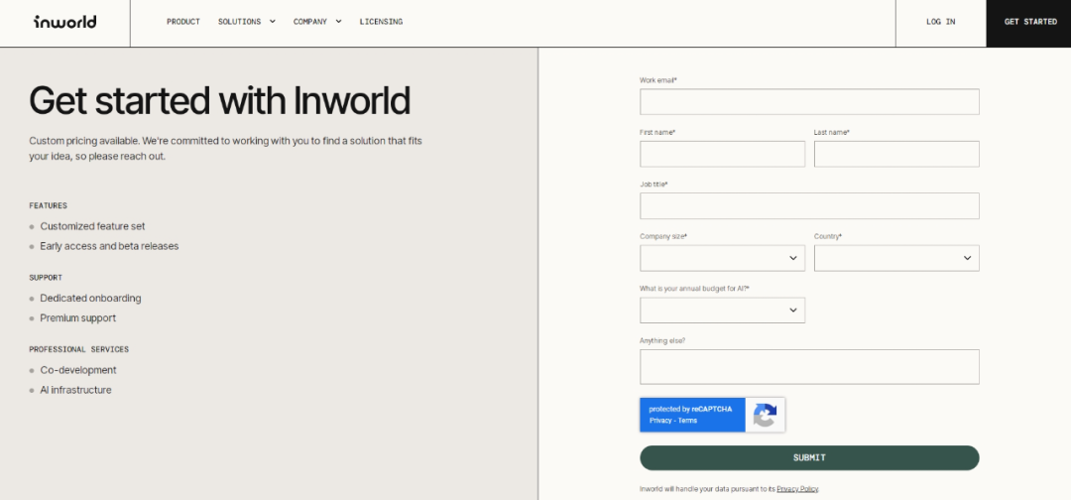Expand the Company navigation dropdown
The width and height of the screenshot is (1071, 500).
tap(316, 22)
